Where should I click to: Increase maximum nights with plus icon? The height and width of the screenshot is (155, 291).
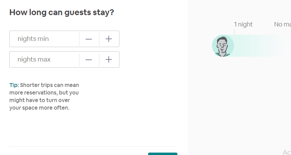(109, 60)
